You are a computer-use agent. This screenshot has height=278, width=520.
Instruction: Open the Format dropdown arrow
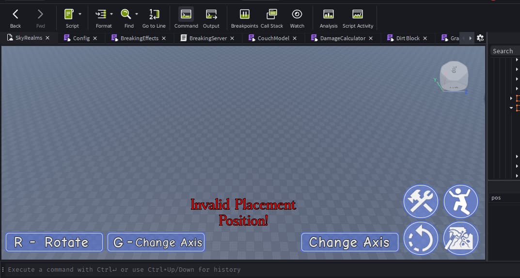click(x=111, y=14)
